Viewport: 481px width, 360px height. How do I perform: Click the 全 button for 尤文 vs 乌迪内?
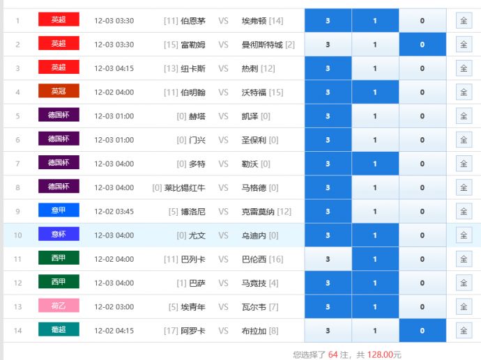coord(464,235)
